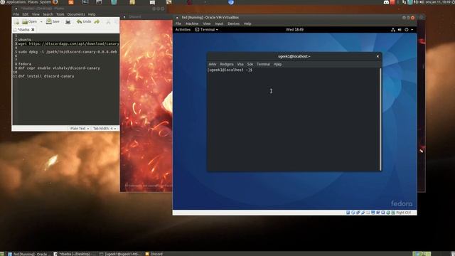Open VirtualBox Devices menu
The width and height of the screenshot is (455, 256).
[x=234, y=23]
